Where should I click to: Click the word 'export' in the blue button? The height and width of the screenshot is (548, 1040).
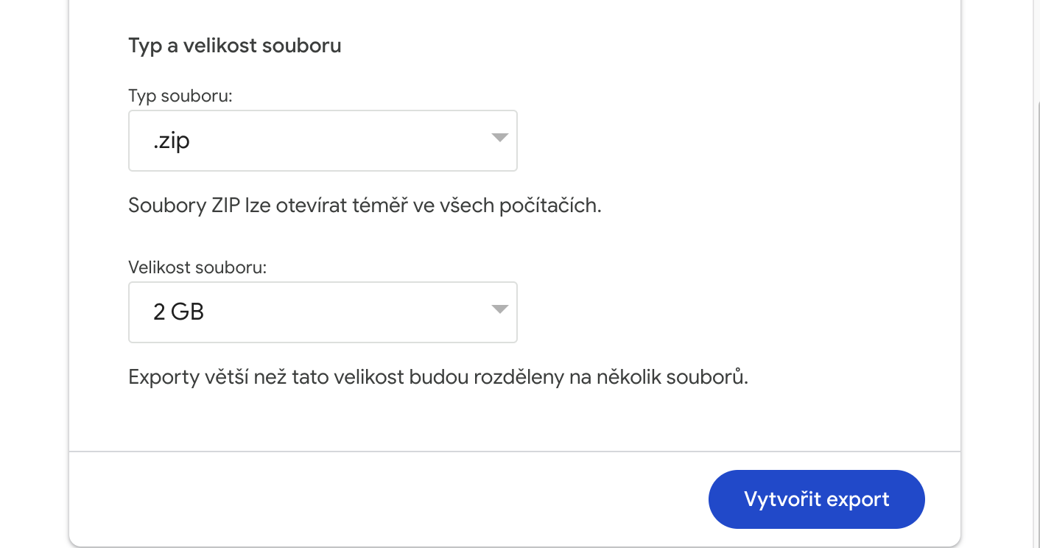(x=858, y=499)
